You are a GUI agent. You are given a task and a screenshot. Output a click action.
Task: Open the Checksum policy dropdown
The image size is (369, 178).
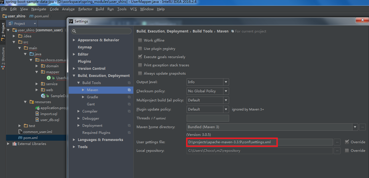[x=226, y=91]
